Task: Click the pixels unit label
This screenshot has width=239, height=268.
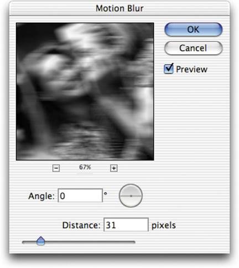Action: [164, 225]
